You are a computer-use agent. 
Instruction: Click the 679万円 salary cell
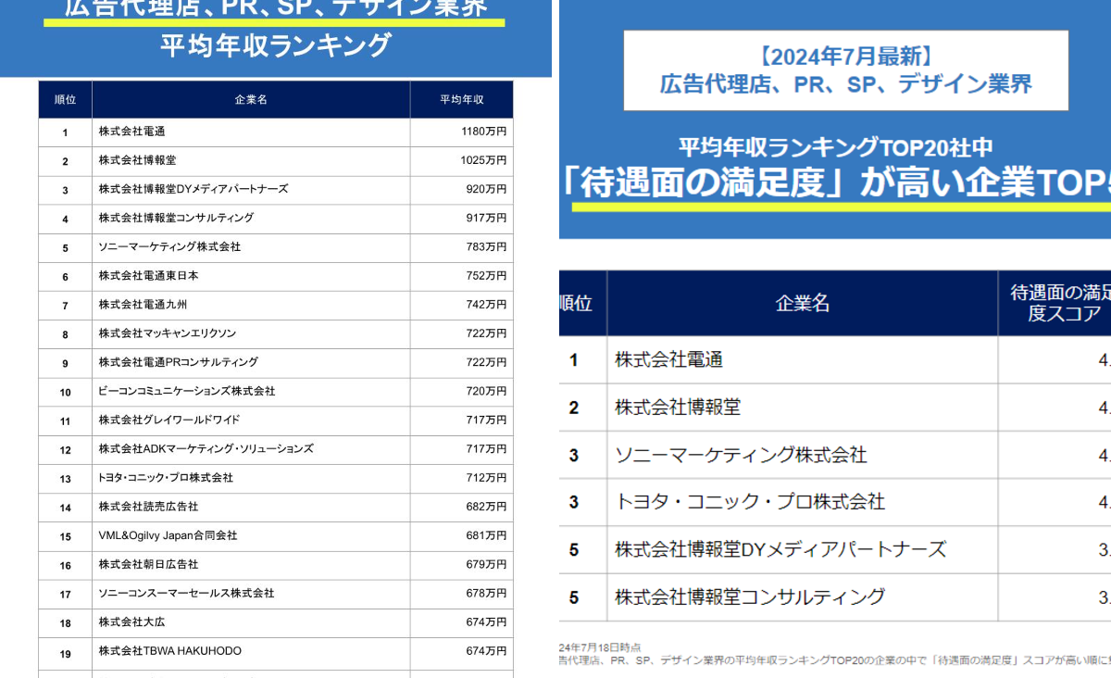[486, 564]
